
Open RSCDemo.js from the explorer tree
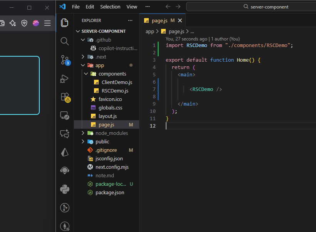point(115,91)
